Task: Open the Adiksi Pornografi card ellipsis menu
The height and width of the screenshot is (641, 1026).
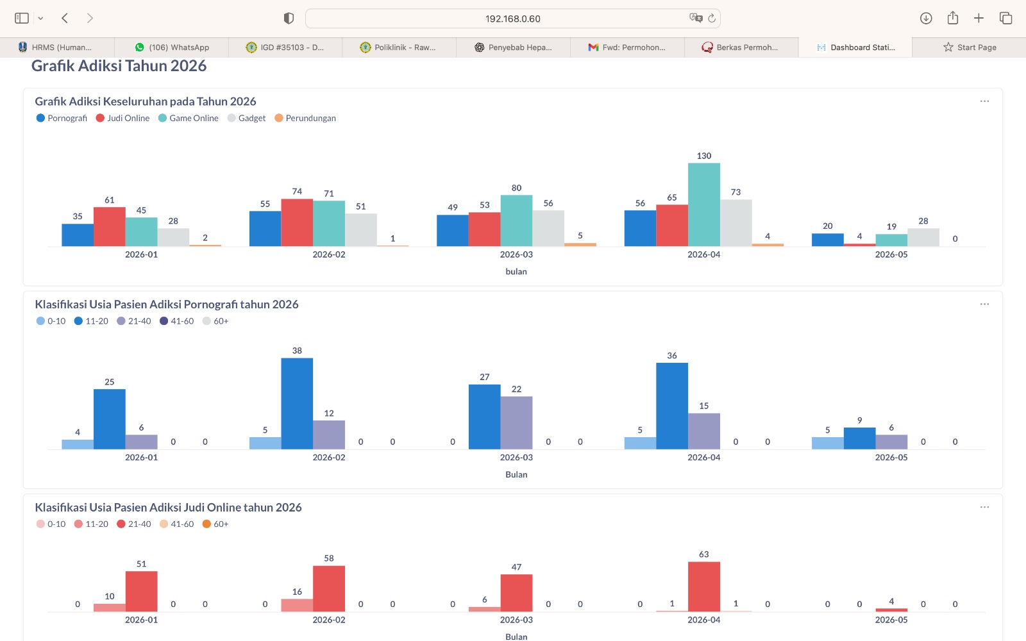Action: [984, 304]
